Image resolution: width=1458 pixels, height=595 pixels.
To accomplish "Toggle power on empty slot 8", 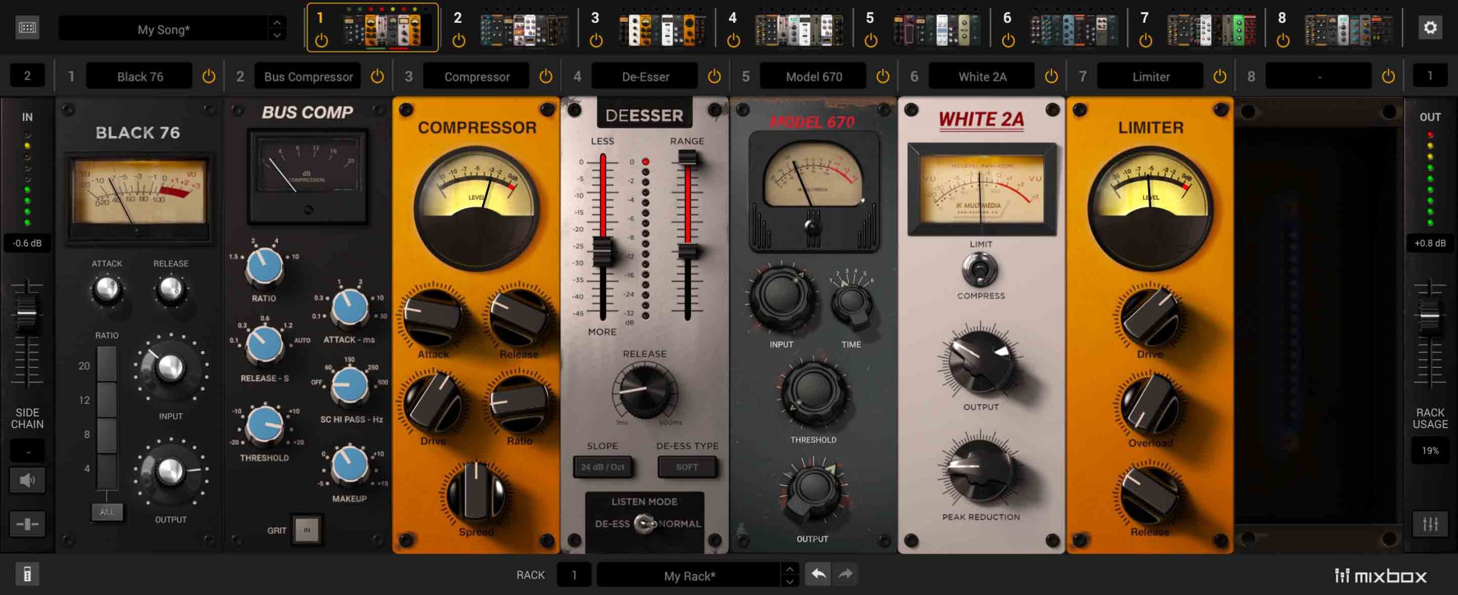I will pyautogui.click(x=1389, y=76).
